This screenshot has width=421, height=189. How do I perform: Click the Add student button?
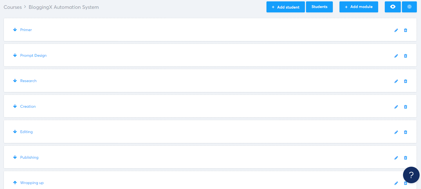286,7
